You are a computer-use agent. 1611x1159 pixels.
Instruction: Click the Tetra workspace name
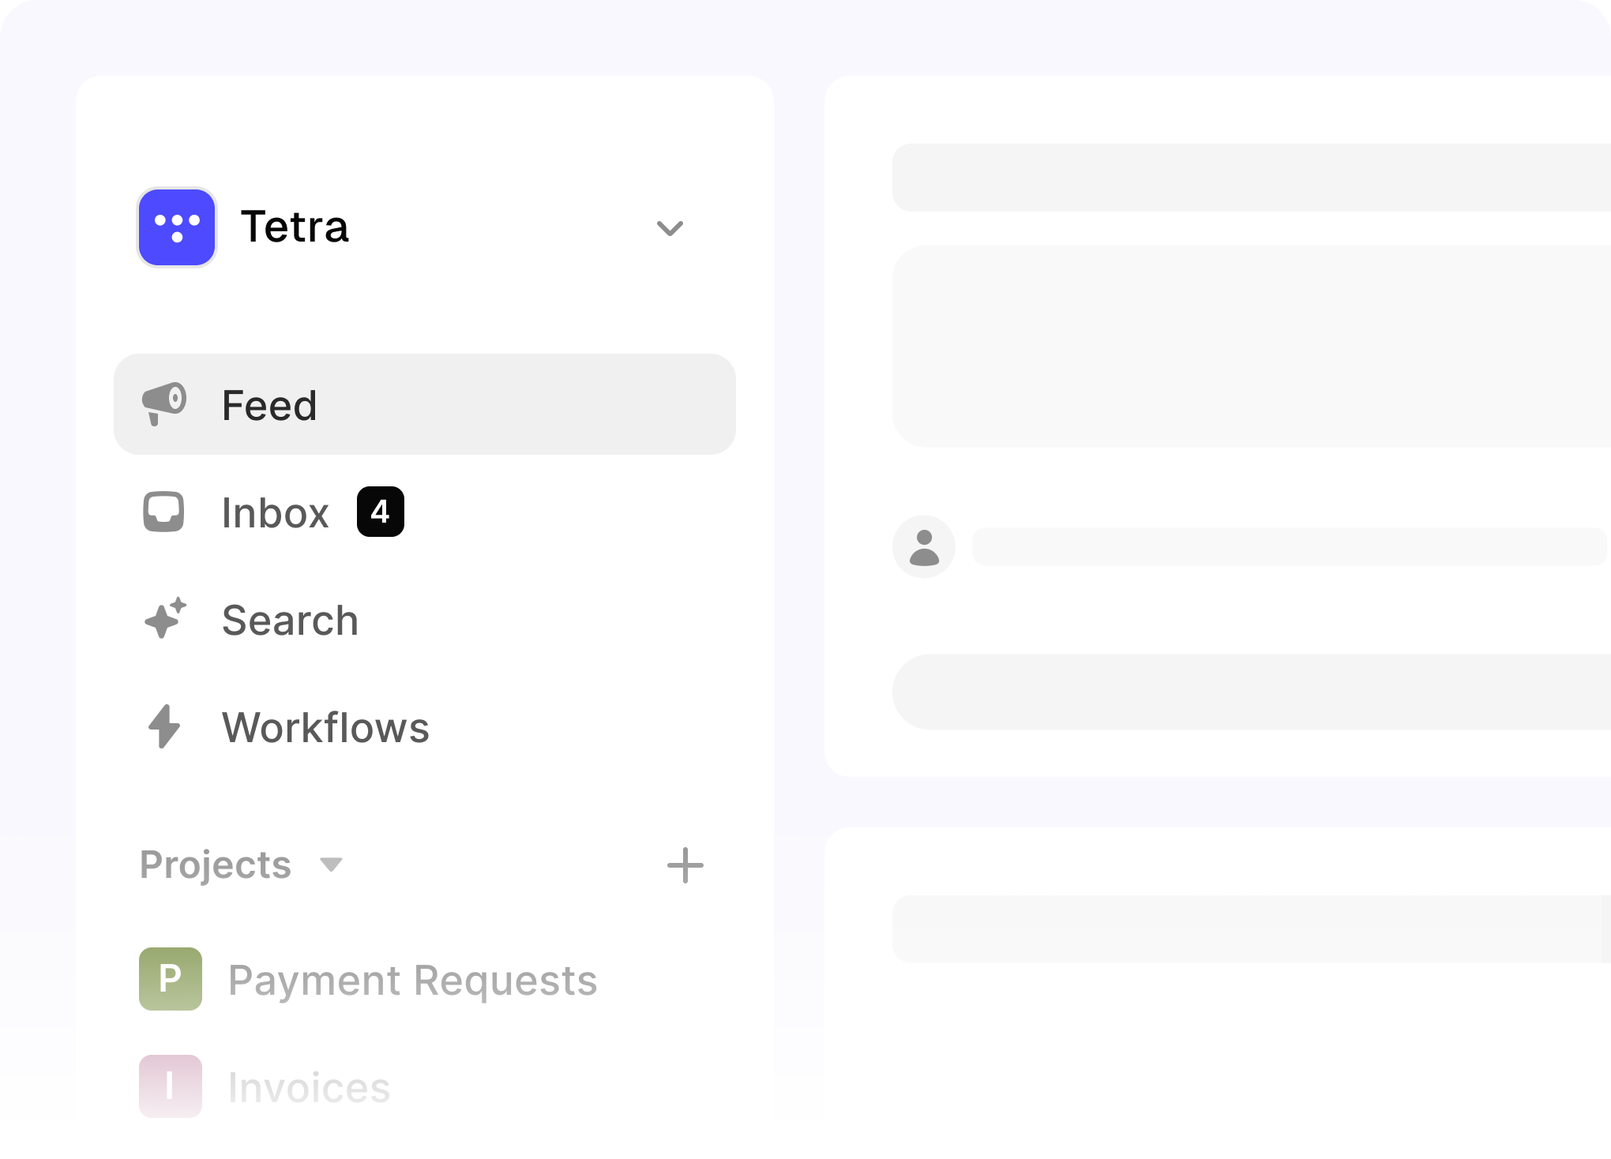(x=295, y=227)
